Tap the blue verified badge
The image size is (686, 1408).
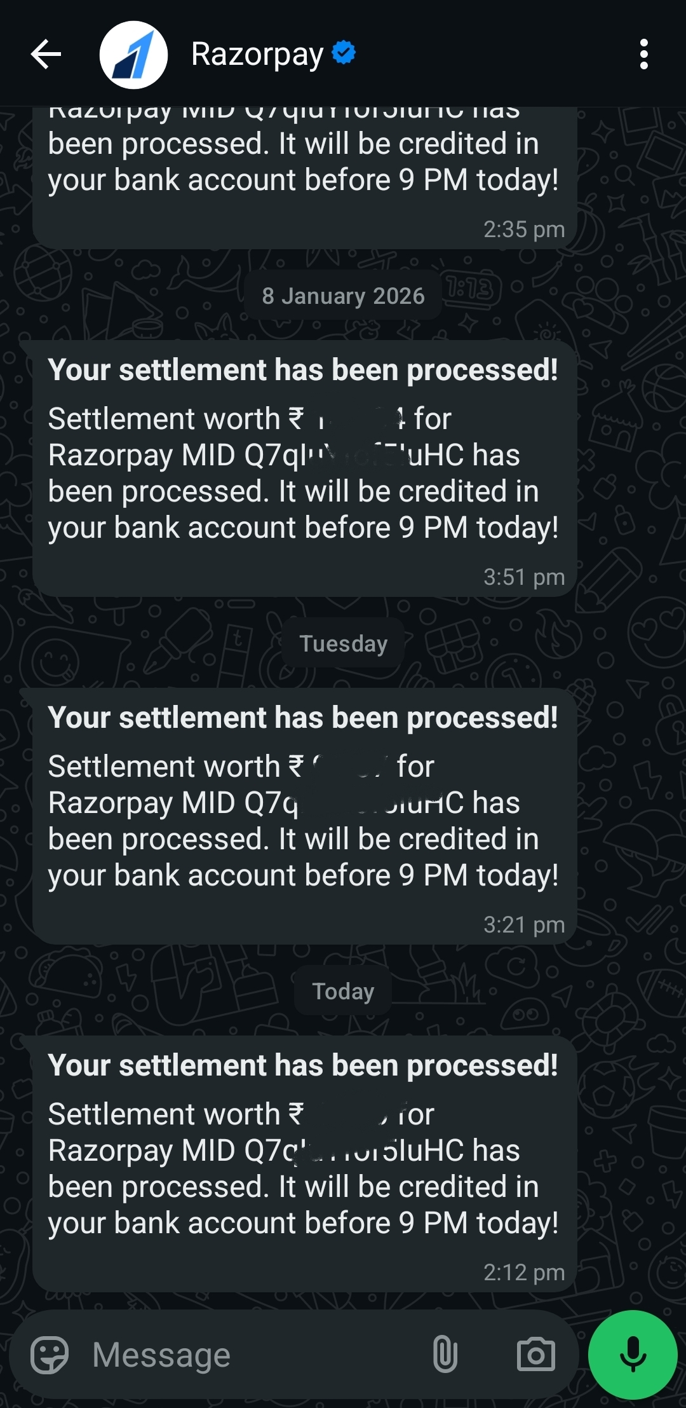tap(344, 53)
